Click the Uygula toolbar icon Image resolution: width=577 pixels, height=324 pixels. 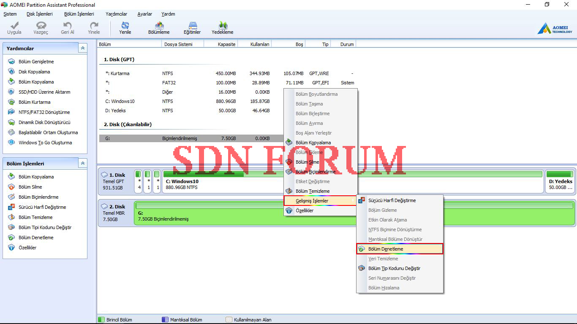coord(14,28)
